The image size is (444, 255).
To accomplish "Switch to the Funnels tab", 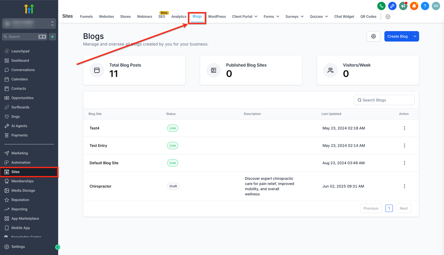I will (86, 16).
